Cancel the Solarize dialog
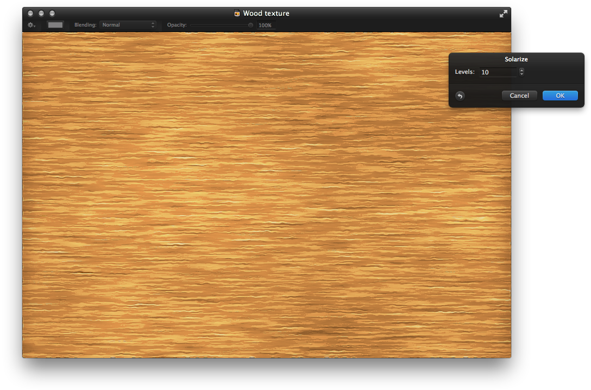Viewport: 591px width, 390px height. [519, 95]
